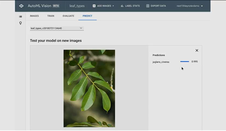Select the Predict tab
226x131 pixels.
(87, 16)
